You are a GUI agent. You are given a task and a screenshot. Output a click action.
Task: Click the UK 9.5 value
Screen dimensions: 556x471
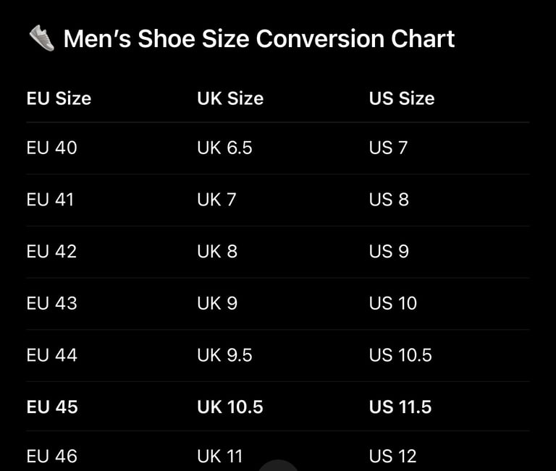224,355
